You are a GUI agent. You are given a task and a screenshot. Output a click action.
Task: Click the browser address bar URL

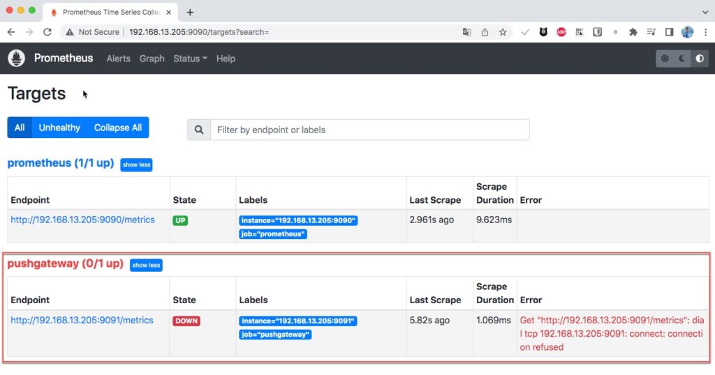(199, 32)
